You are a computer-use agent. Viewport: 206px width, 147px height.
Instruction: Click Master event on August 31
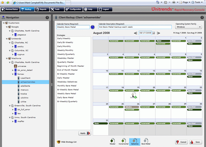tap(101, 124)
